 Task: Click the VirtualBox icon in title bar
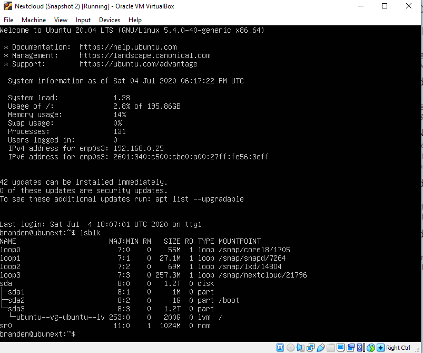[x=8, y=6]
